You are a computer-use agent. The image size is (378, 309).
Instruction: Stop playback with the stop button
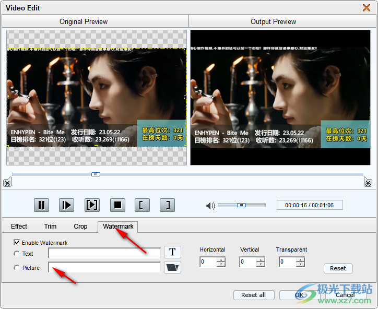click(x=117, y=205)
